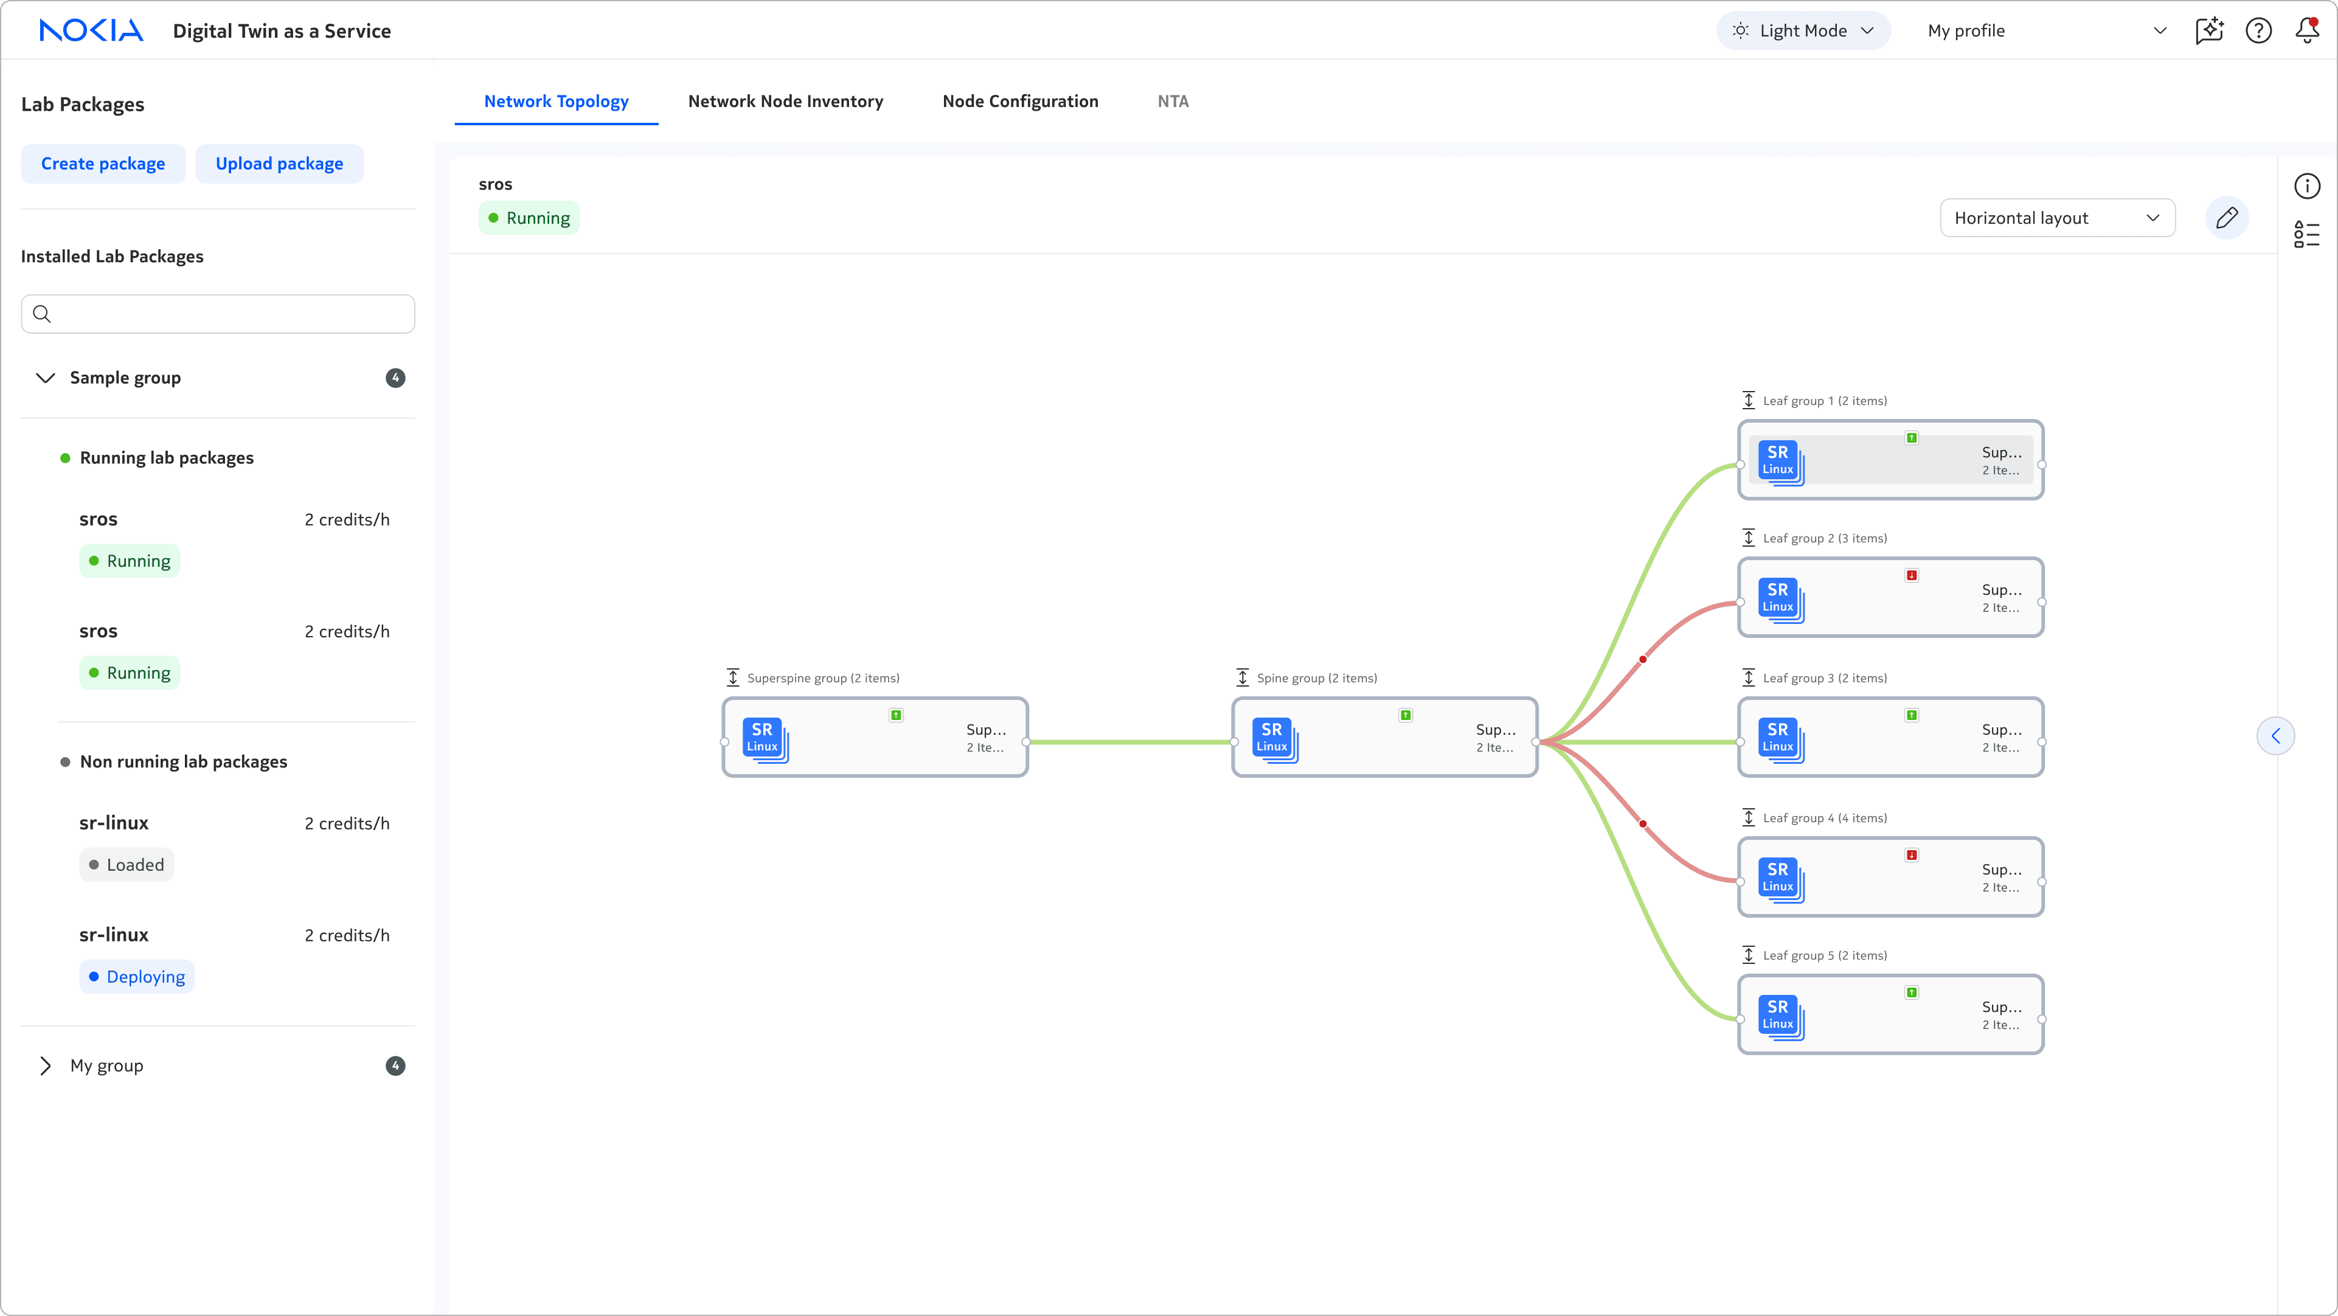Toggle expand Leaf group 4 icon

click(x=1748, y=818)
